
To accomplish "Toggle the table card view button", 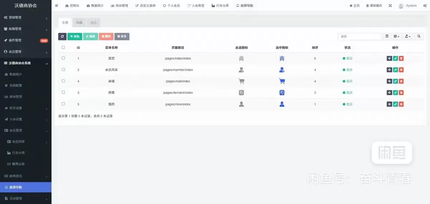I will point(387,37).
